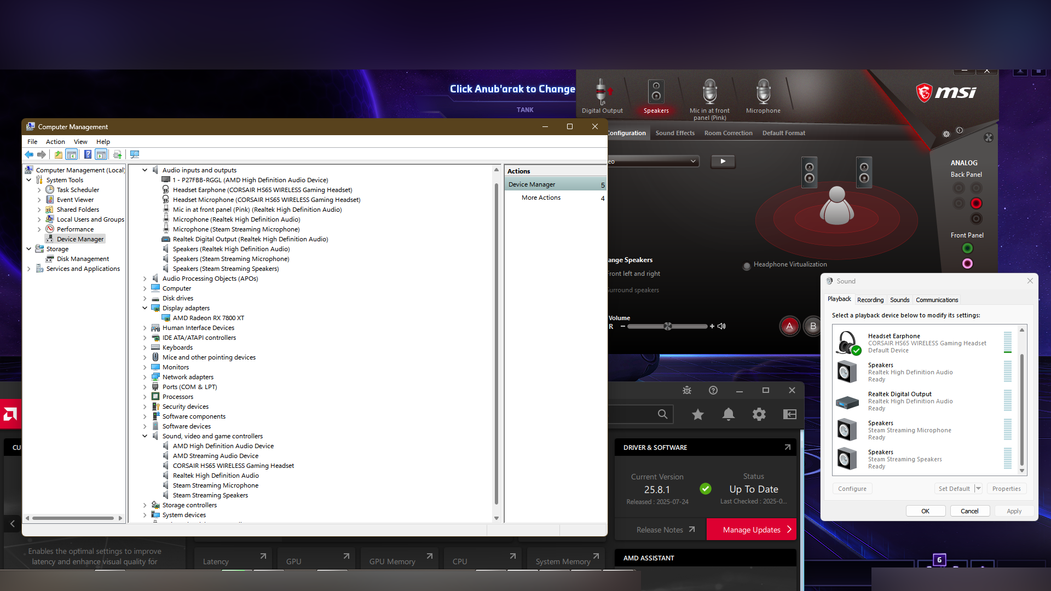Screen dimensions: 1051x591
Task: Play speaker test in MSI audio panel
Action: (x=723, y=161)
